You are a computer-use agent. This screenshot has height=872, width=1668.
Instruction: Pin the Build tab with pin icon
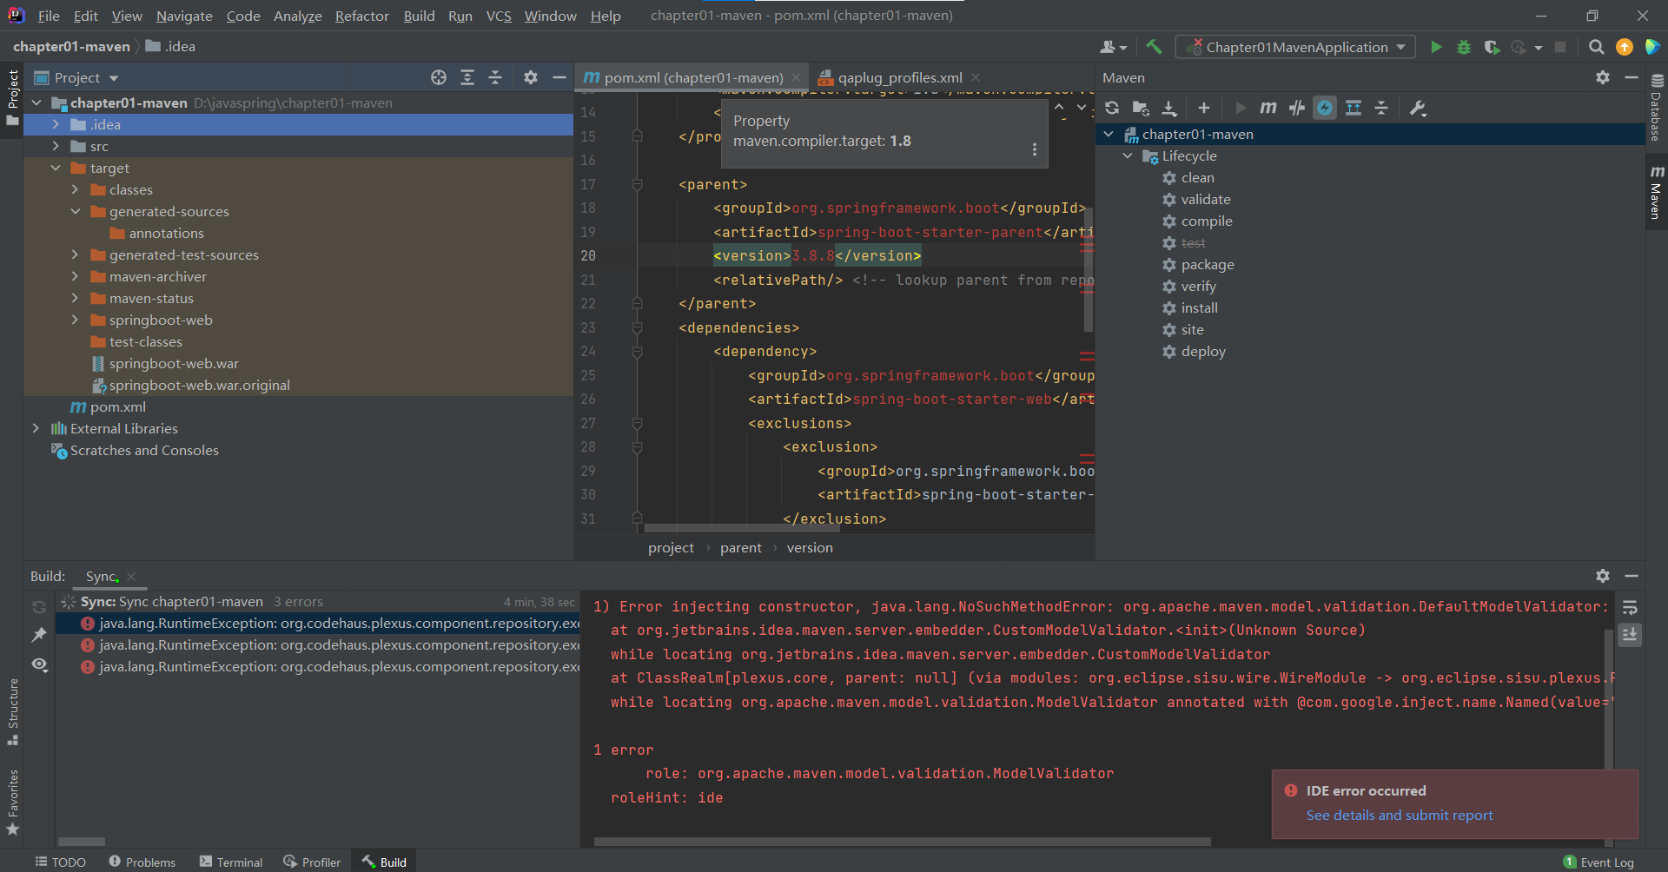pyautogui.click(x=39, y=635)
